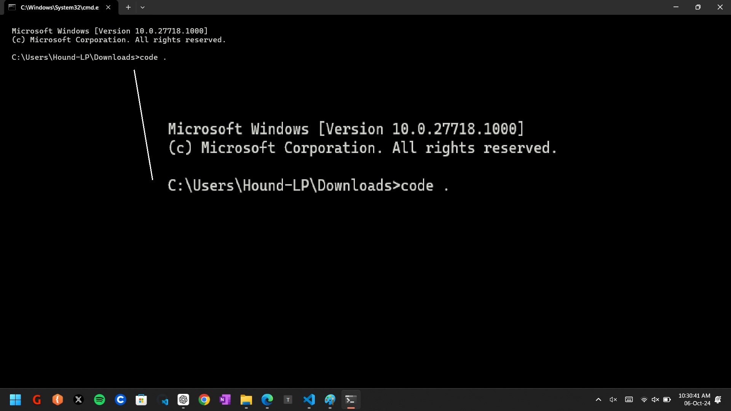This screenshot has height=411, width=731.
Task: Click the Windows Start button
Action: (x=15, y=400)
